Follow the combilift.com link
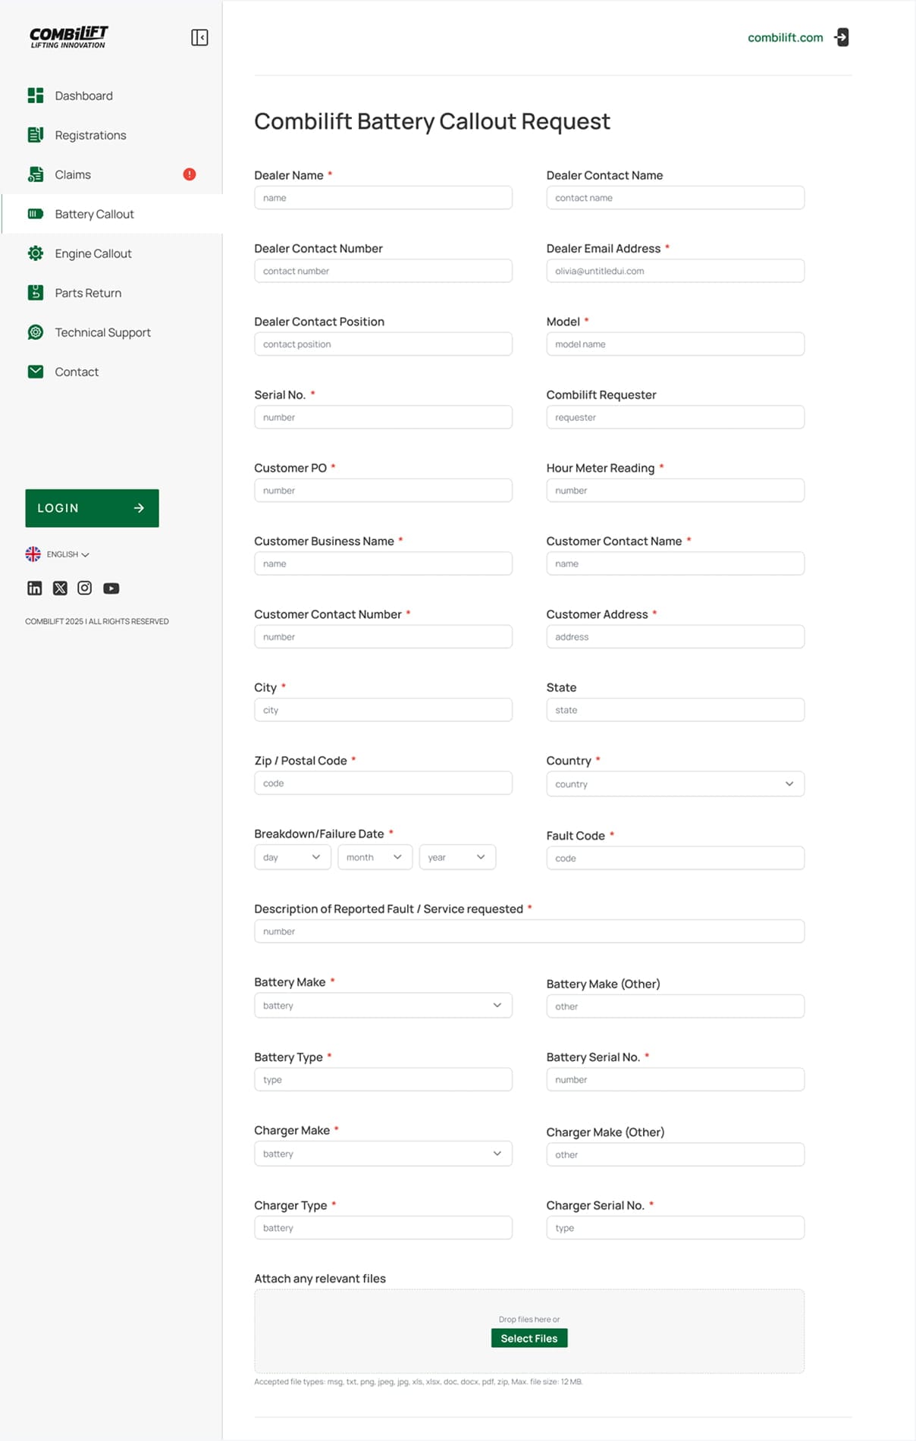 (x=785, y=37)
